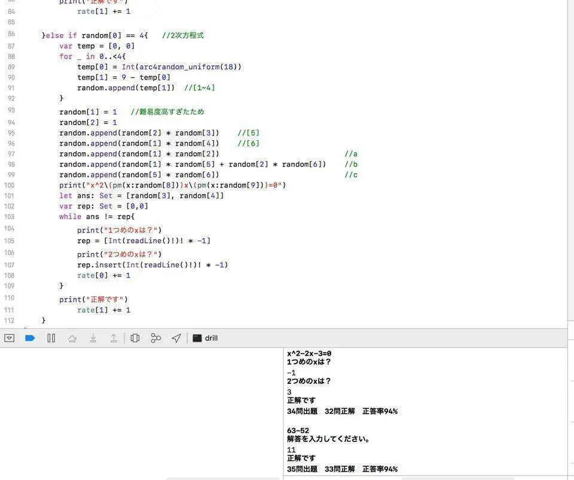This screenshot has height=480, width=574.
Task: Place cursor in "arc4random_uniform(18)" call
Action: tap(188, 67)
